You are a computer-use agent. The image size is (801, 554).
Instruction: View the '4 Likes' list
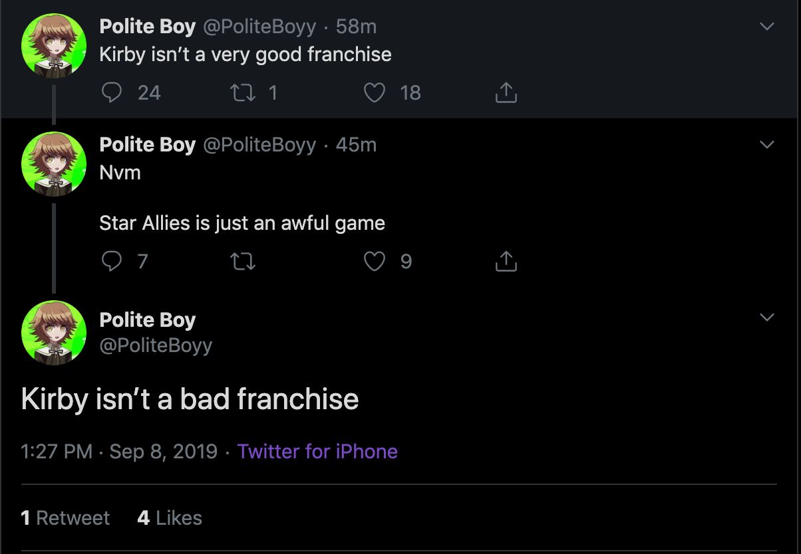(x=170, y=518)
